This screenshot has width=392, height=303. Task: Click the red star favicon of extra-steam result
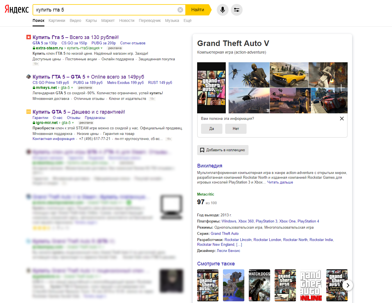coord(29,37)
